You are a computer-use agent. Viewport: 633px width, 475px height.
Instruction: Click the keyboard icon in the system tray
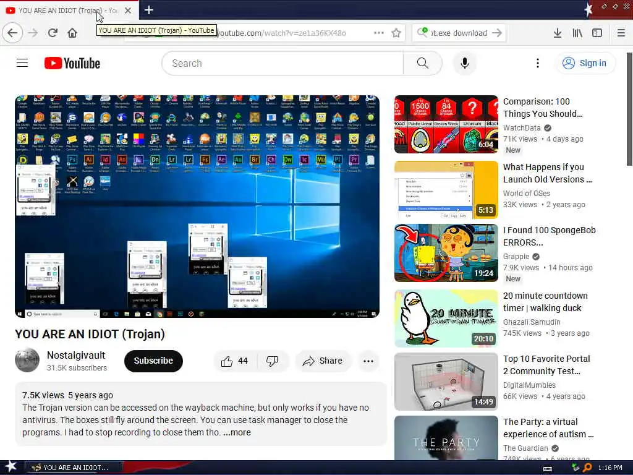(548, 468)
